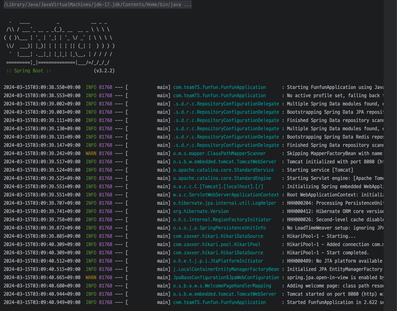Open JpaBaseConfiguration$JpaWebConfiguration logger name

tap(226, 278)
